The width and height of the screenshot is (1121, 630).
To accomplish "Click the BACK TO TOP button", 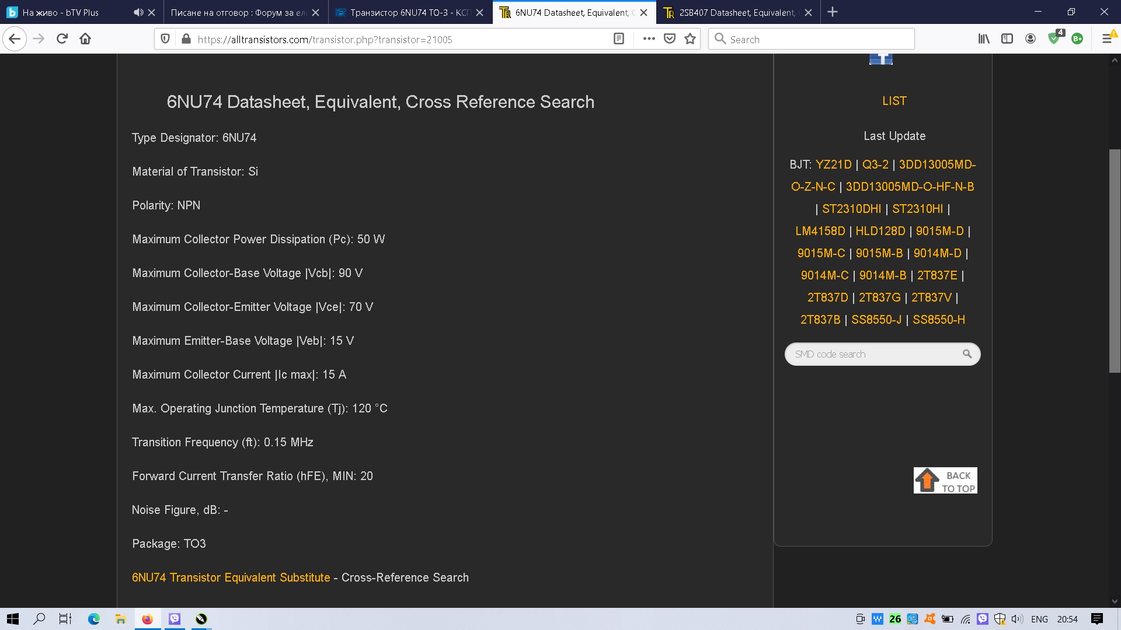I will [945, 481].
